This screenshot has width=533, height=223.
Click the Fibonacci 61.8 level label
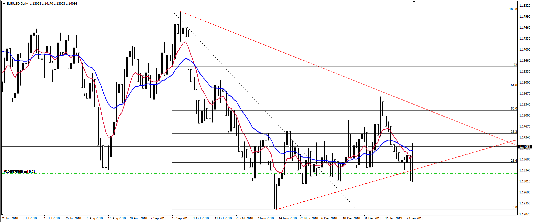[x=514, y=85]
